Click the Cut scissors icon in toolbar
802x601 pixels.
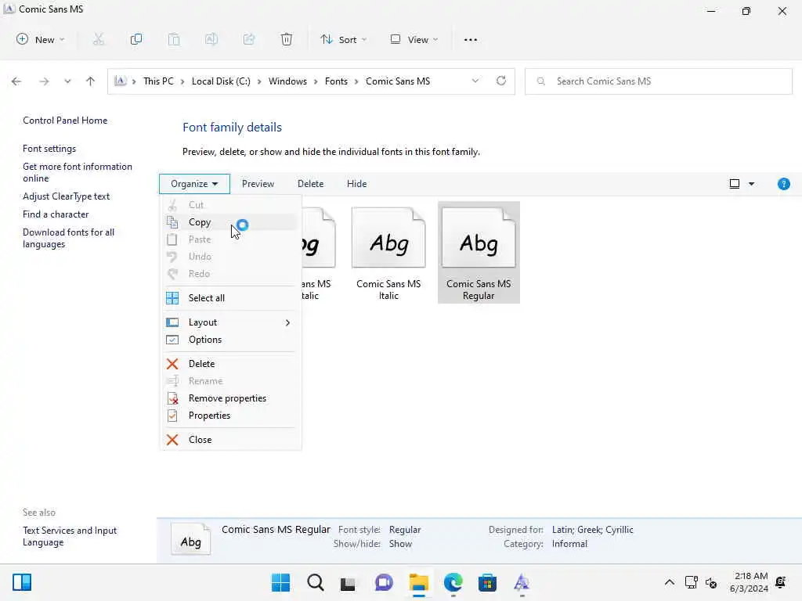point(98,39)
